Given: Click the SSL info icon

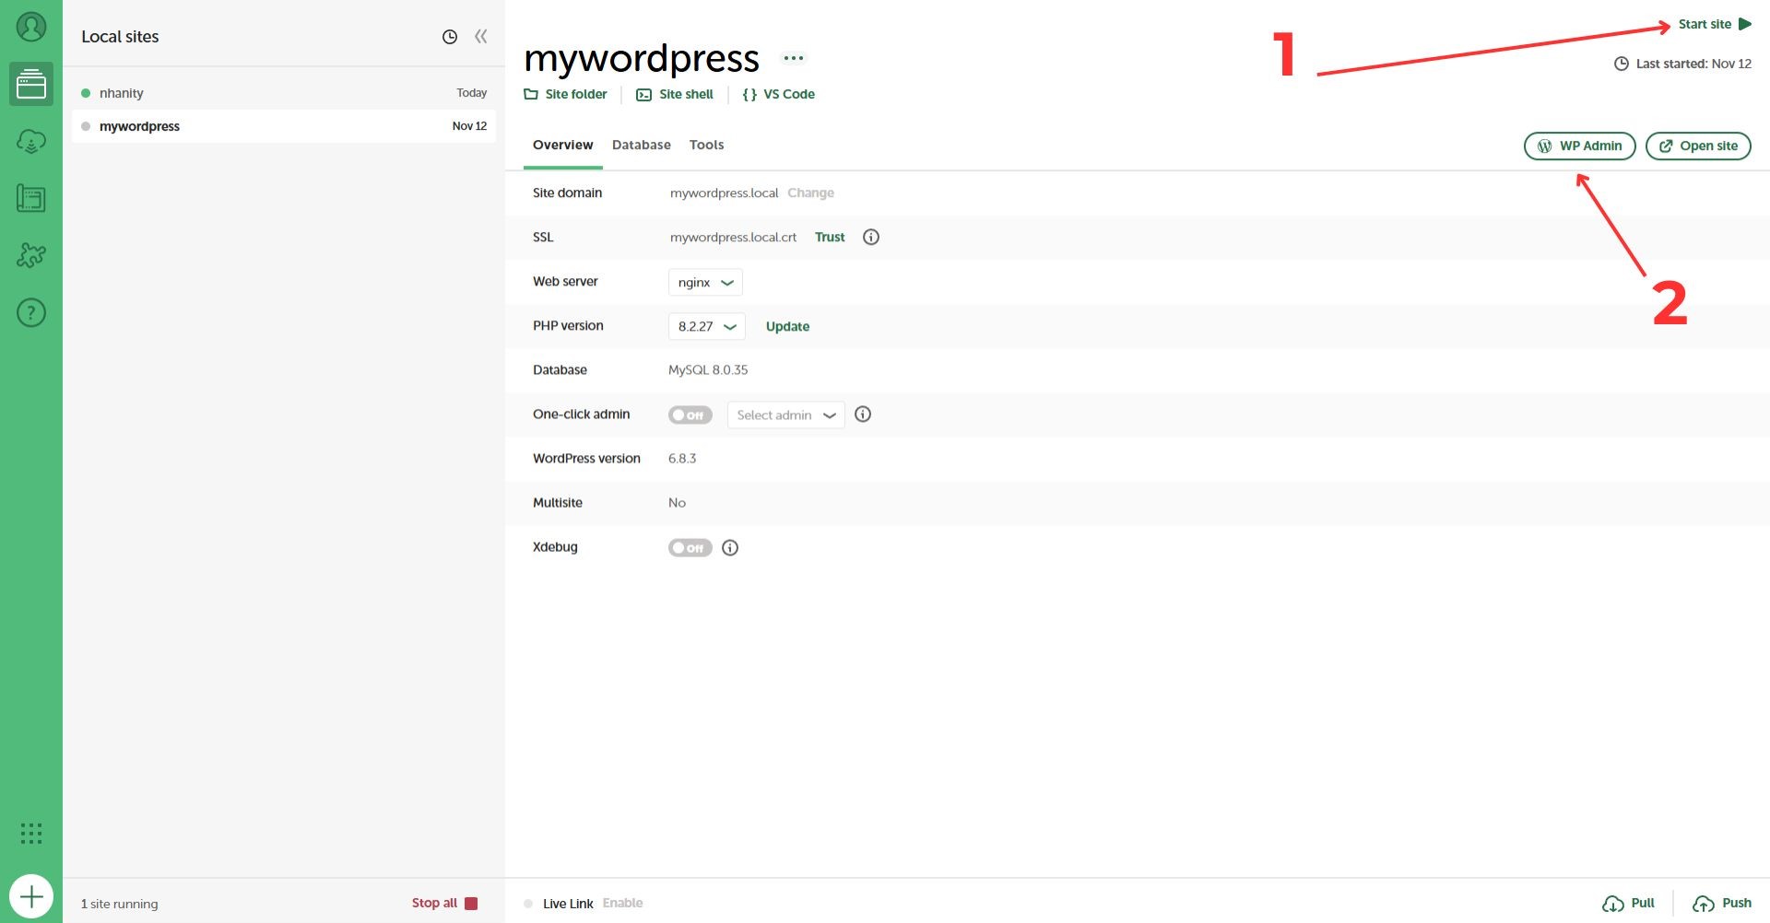Looking at the screenshot, I should click(x=871, y=237).
